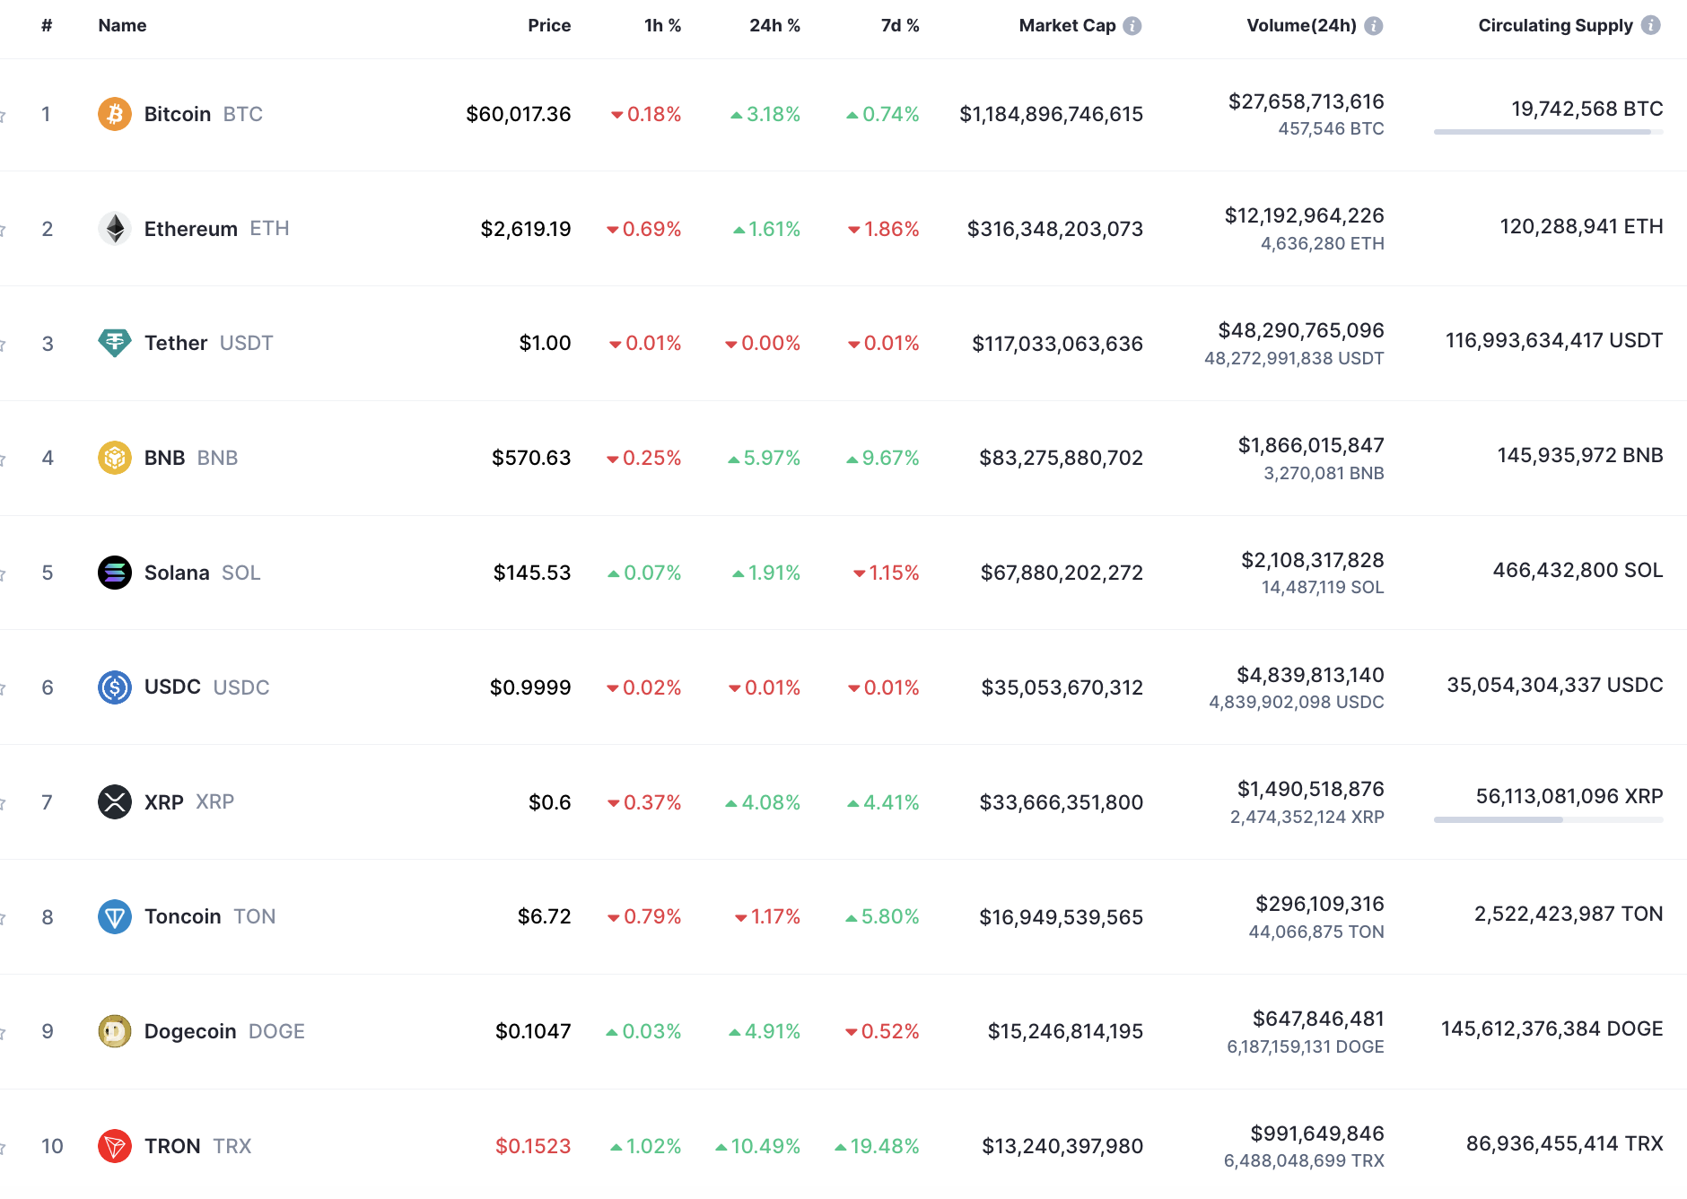Open the Toncoin coin page

point(183,916)
